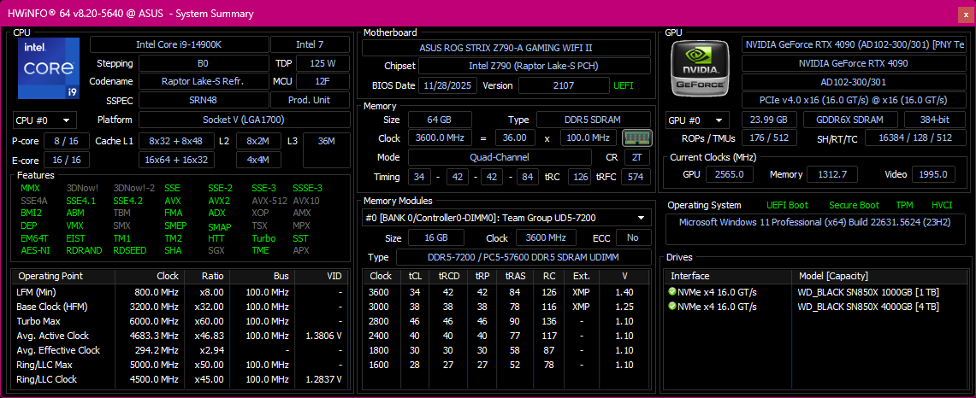Image resolution: width=976 pixels, height=398 pixels.
Task: Click the DDR5 SDRAM memory type field
Action: click(x=594, y=120)
